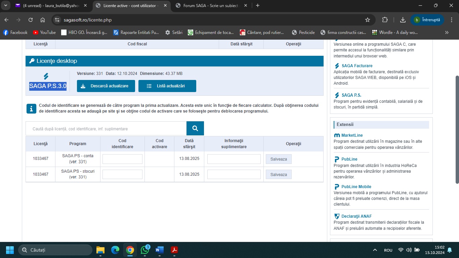The image size is (459, 258).
Task: Go back with the browser back arrow
Action: [6, 20]
